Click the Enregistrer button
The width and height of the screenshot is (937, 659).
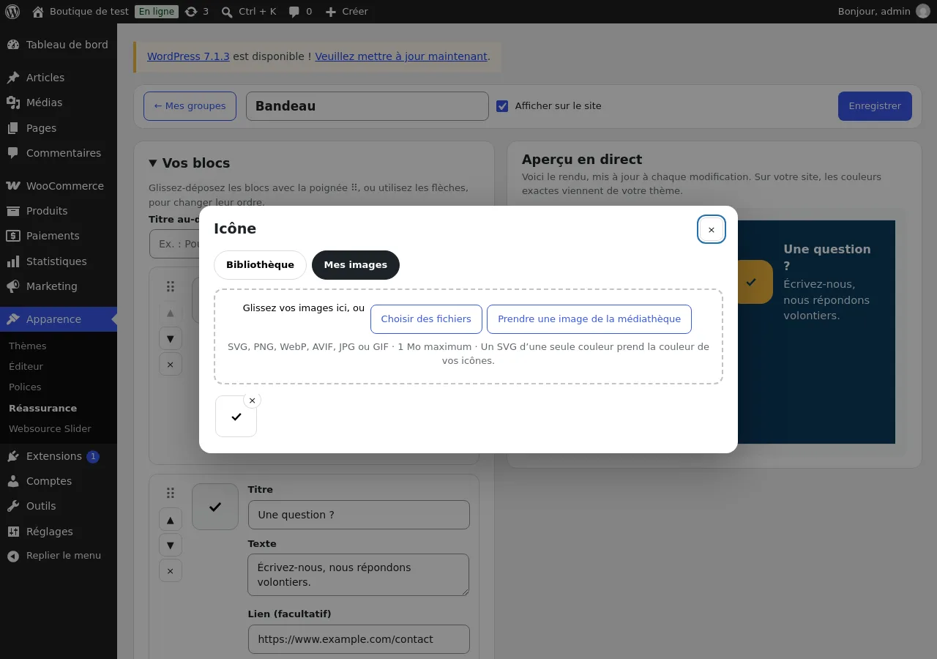[875, 106]
